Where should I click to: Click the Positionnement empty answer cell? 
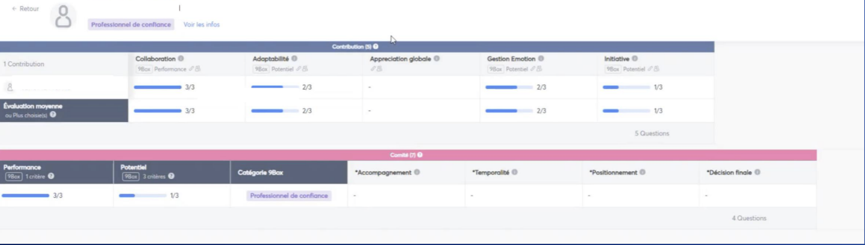click(640, 196)
